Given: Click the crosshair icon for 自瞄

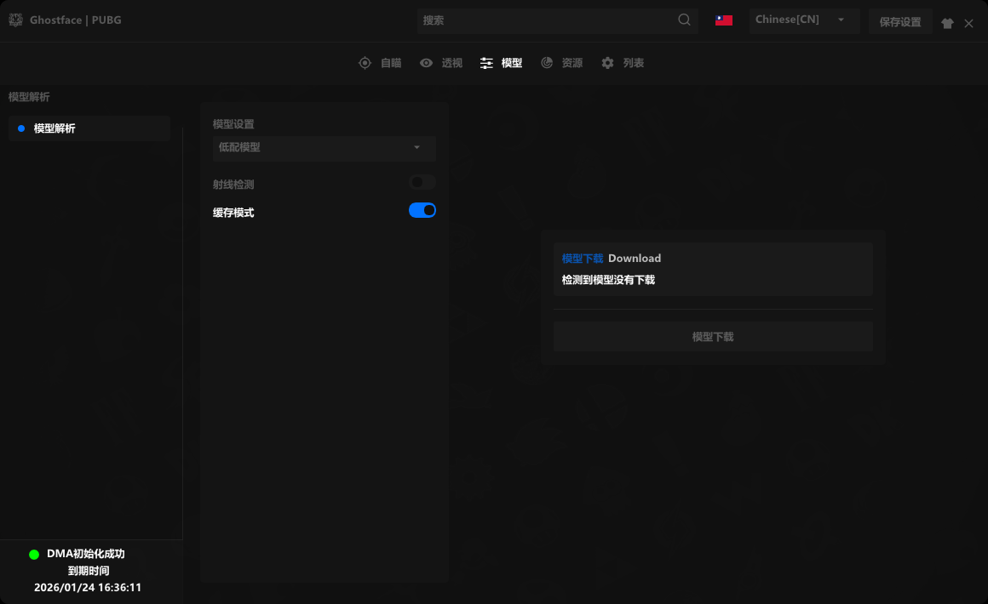Looking at the screenshot, I should pos(365,63).
